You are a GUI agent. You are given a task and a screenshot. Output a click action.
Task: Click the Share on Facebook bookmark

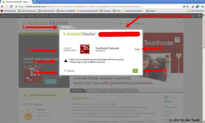66,11
